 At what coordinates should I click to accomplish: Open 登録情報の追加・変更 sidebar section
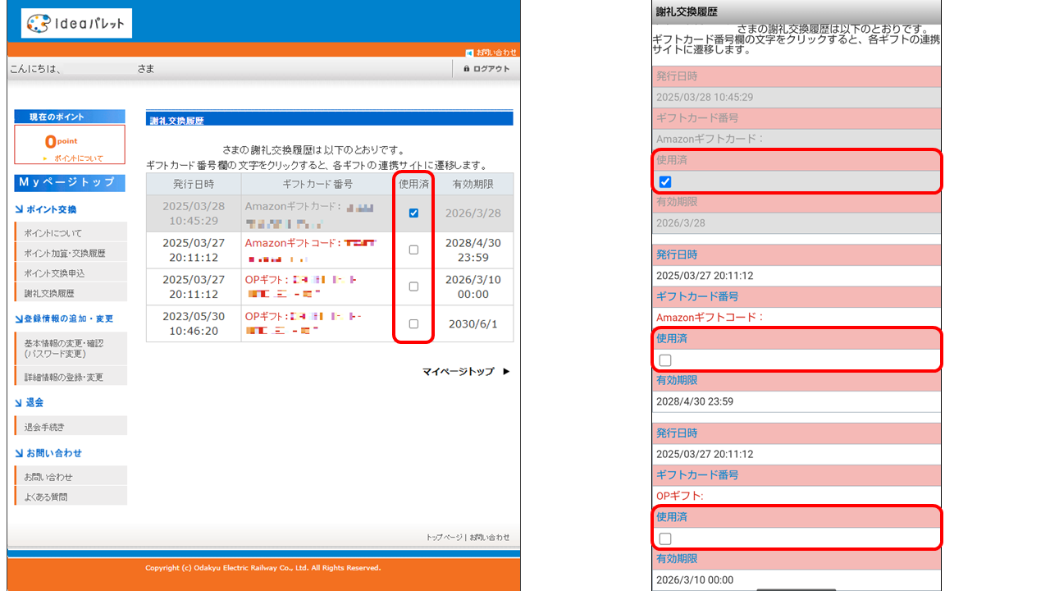69,318
